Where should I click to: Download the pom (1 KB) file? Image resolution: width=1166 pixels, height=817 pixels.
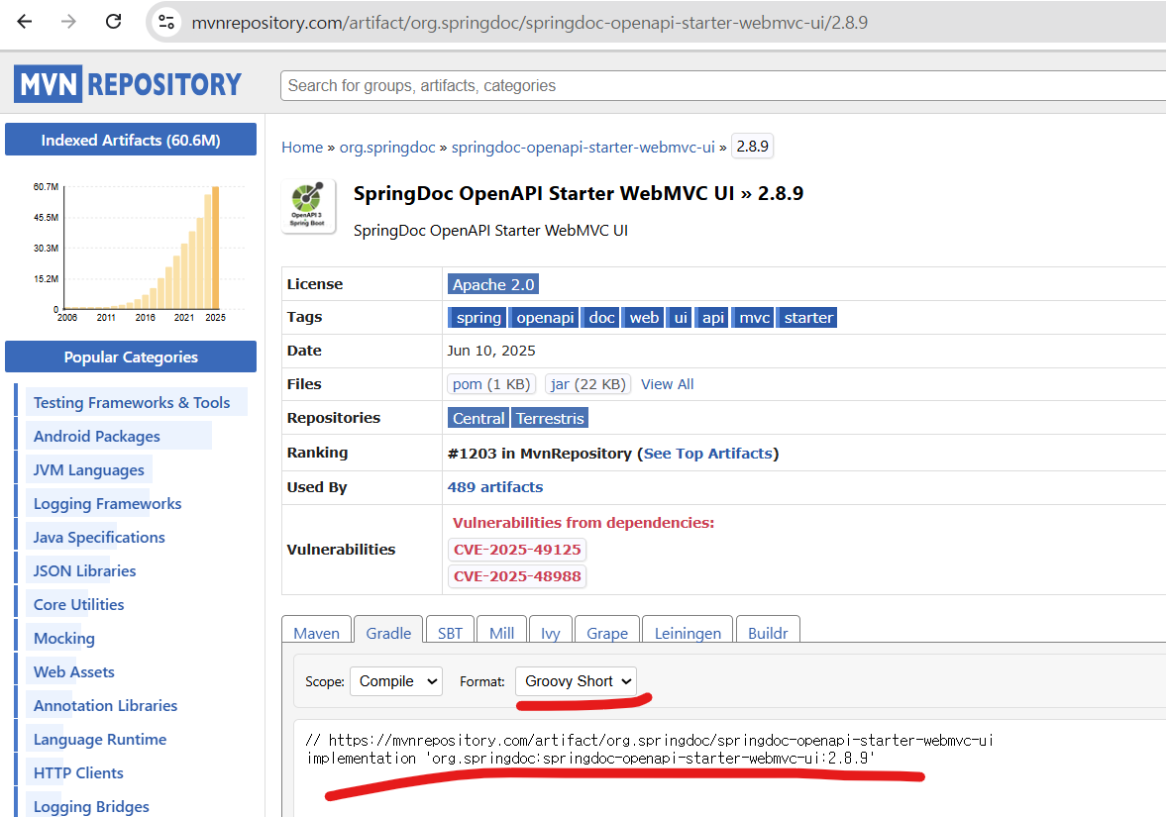490,384
